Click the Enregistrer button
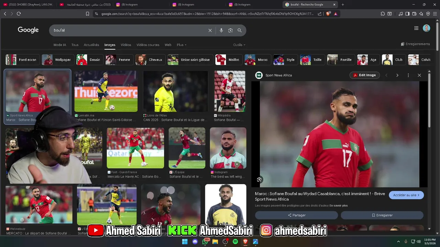The image size is (440, 247). (x=382, y=215)
